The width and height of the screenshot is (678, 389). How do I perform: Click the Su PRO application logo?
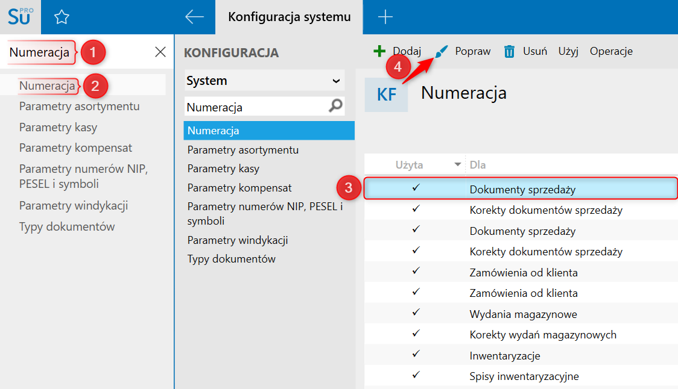pyautogui.click(x=20, y=16)
